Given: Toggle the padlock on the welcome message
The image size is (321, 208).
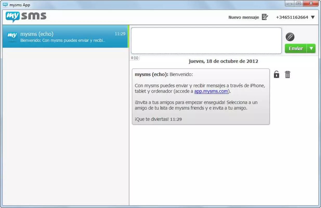Looking at the screenshot, I should click(x=277, y=75).
